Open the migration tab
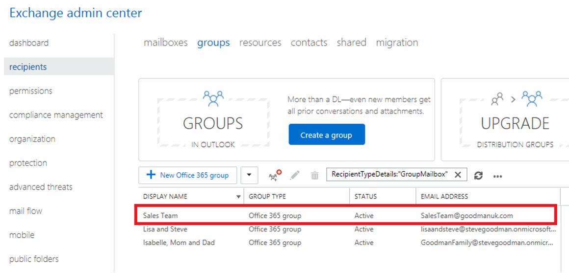This screenshot has height=273, width=569. 397,43
